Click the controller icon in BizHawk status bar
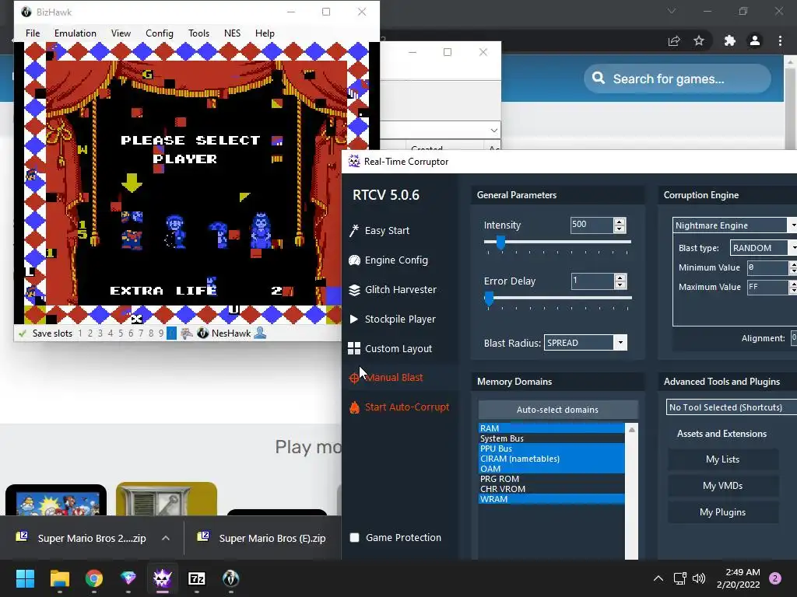 [187, 333]
